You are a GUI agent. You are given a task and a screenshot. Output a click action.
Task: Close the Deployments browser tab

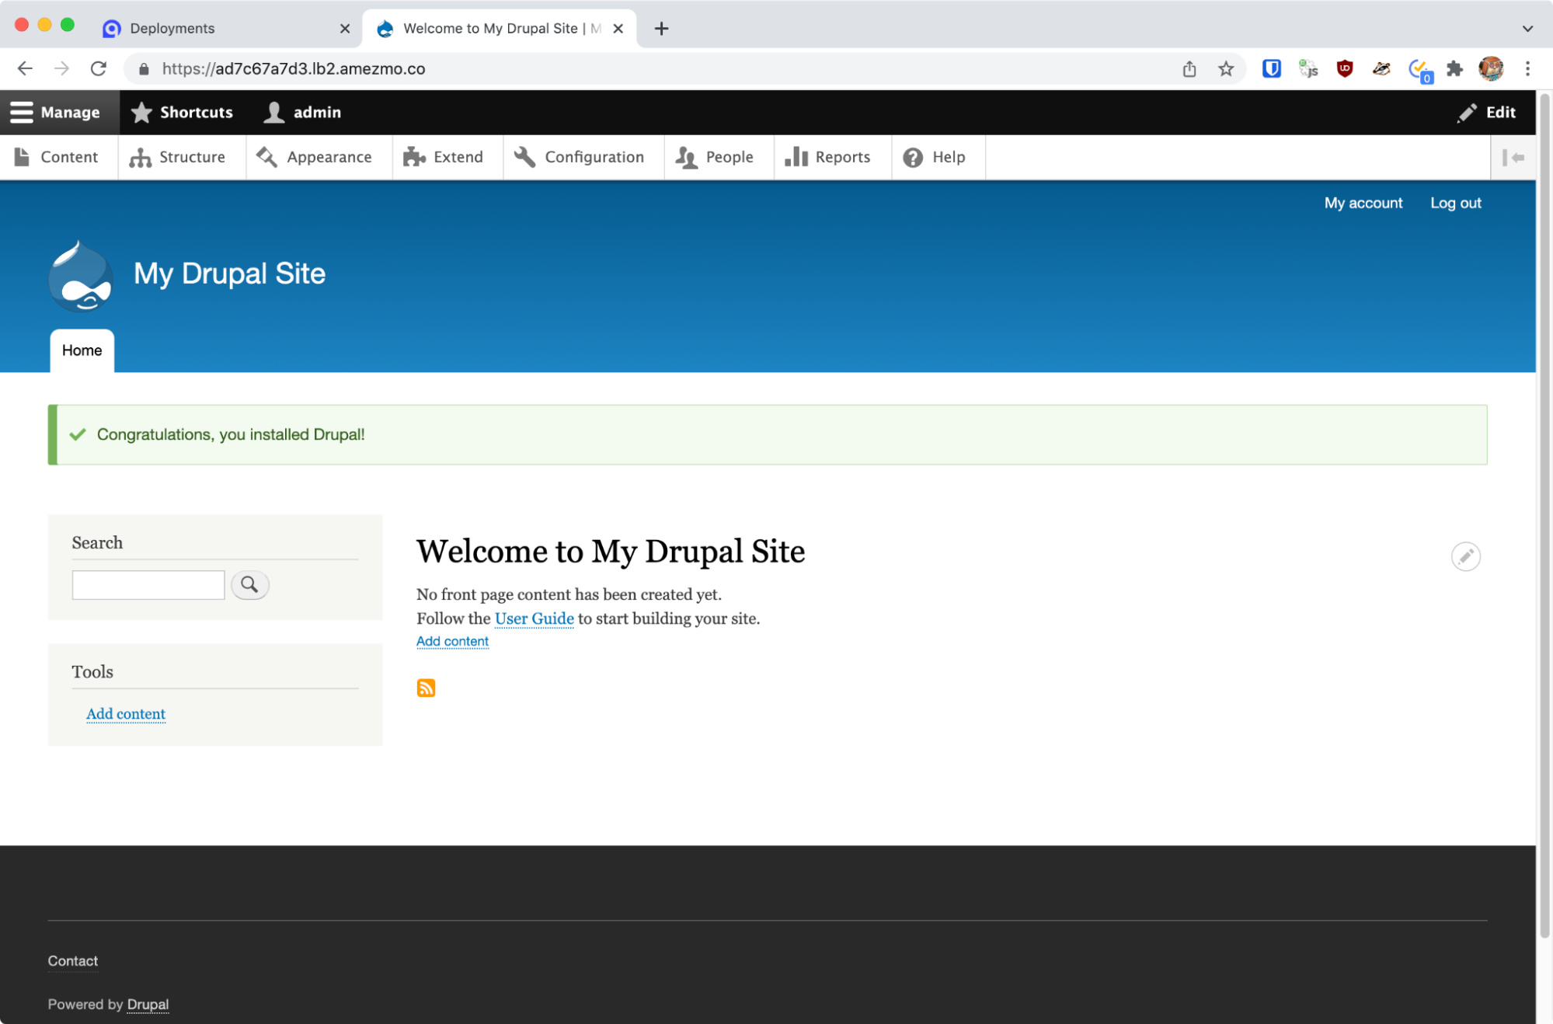(x=345, y=28)
